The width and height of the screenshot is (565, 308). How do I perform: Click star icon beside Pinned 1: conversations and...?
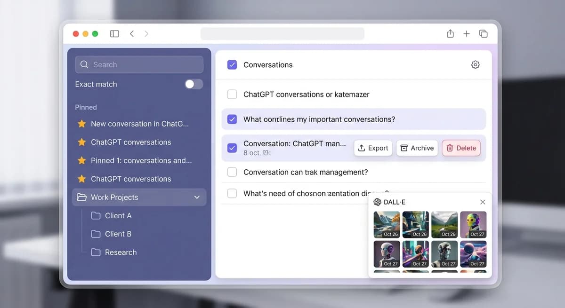[x=81, y=160]
